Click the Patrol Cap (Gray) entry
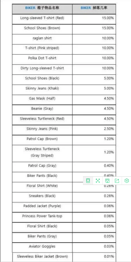 (42, 166)
